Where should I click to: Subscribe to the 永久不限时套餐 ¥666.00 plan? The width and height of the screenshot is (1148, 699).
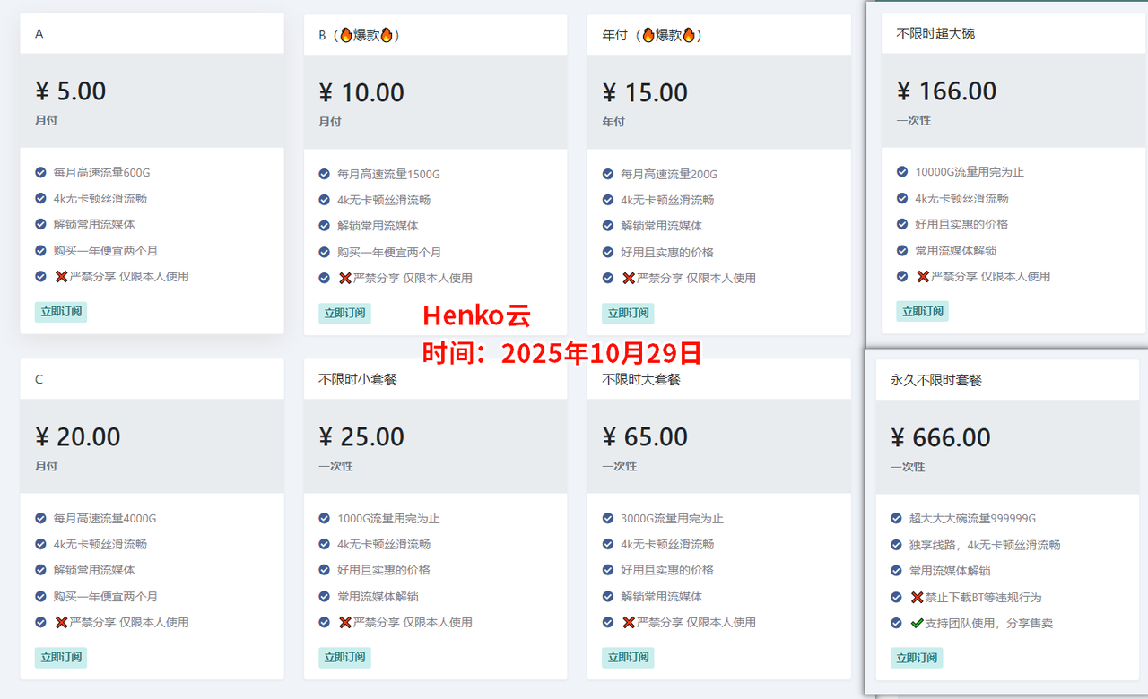click(x=917, y=658)
